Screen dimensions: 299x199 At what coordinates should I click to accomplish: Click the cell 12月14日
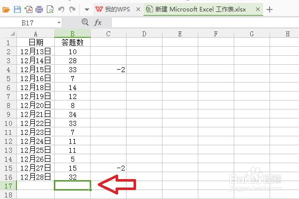point(36,60)
